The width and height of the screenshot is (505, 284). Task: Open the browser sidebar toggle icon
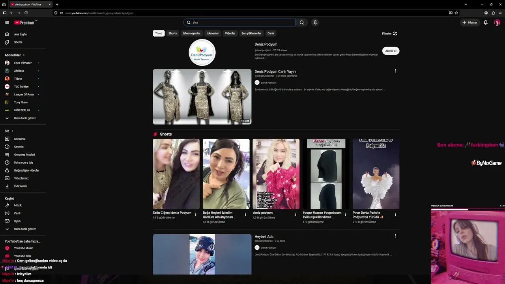[x=5, y=13]
